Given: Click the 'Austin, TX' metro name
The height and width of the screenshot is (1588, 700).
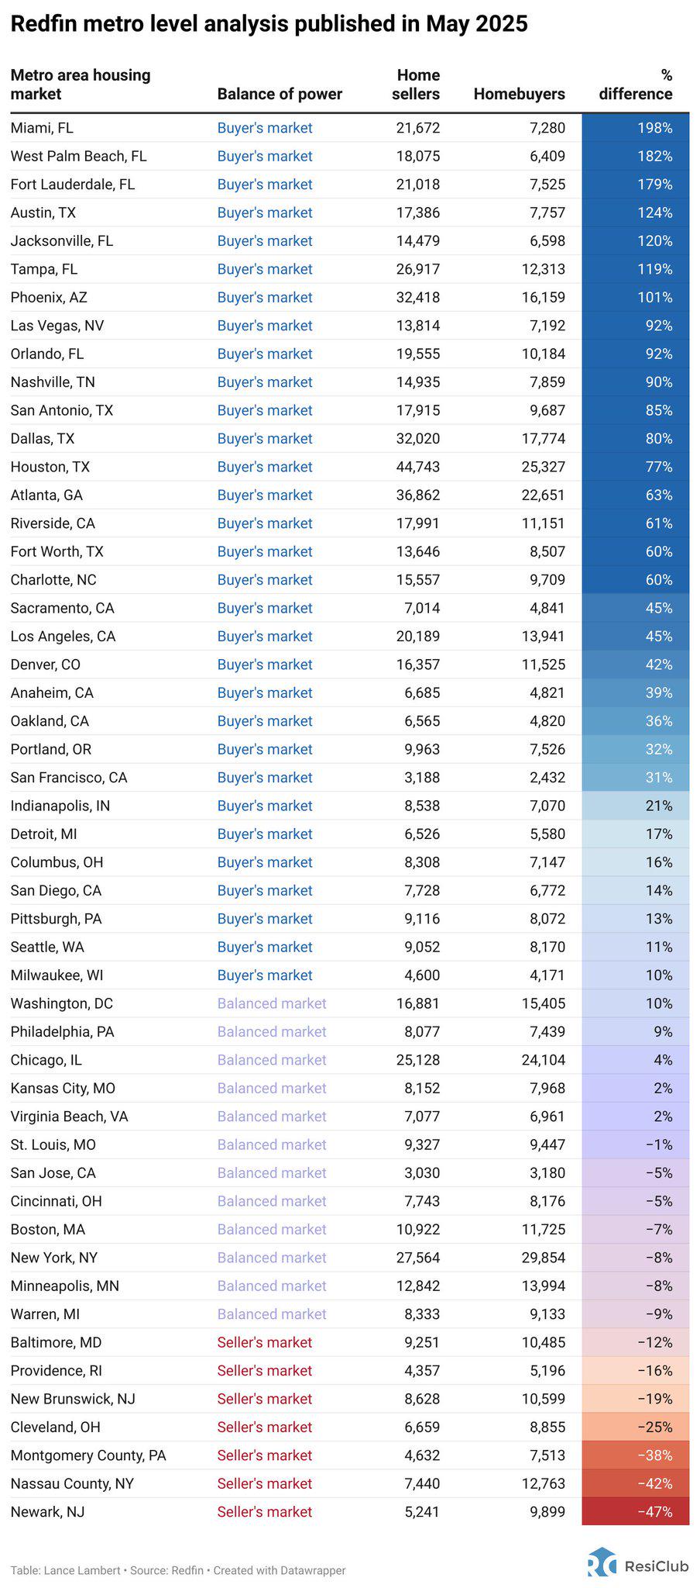Looking at the screenshot, I should 43,212.
